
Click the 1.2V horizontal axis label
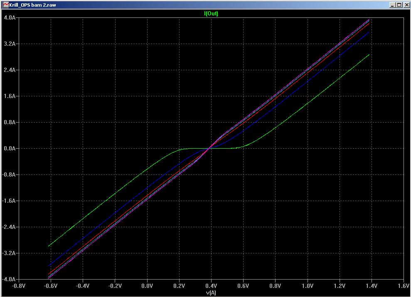tap(340, 286)
